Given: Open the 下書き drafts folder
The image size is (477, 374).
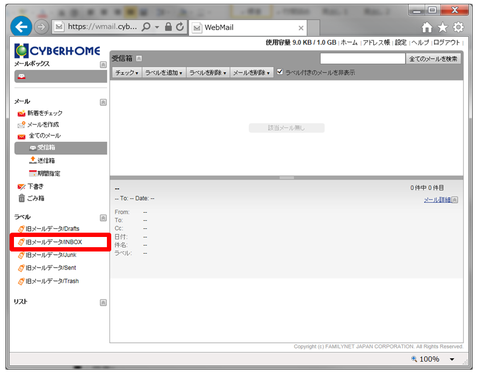Looking at the screenshot, I should [35, 186].
